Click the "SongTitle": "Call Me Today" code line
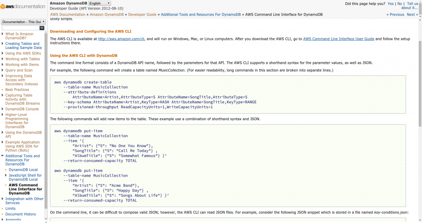This screenshot has width=422, height=224. (x=115, y=151)
